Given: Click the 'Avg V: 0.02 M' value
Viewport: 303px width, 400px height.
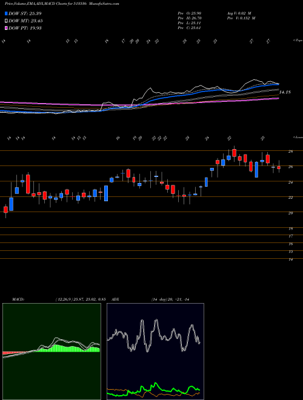Looking at the screenshot, I should pyautogui.click(x=241, y=13).
